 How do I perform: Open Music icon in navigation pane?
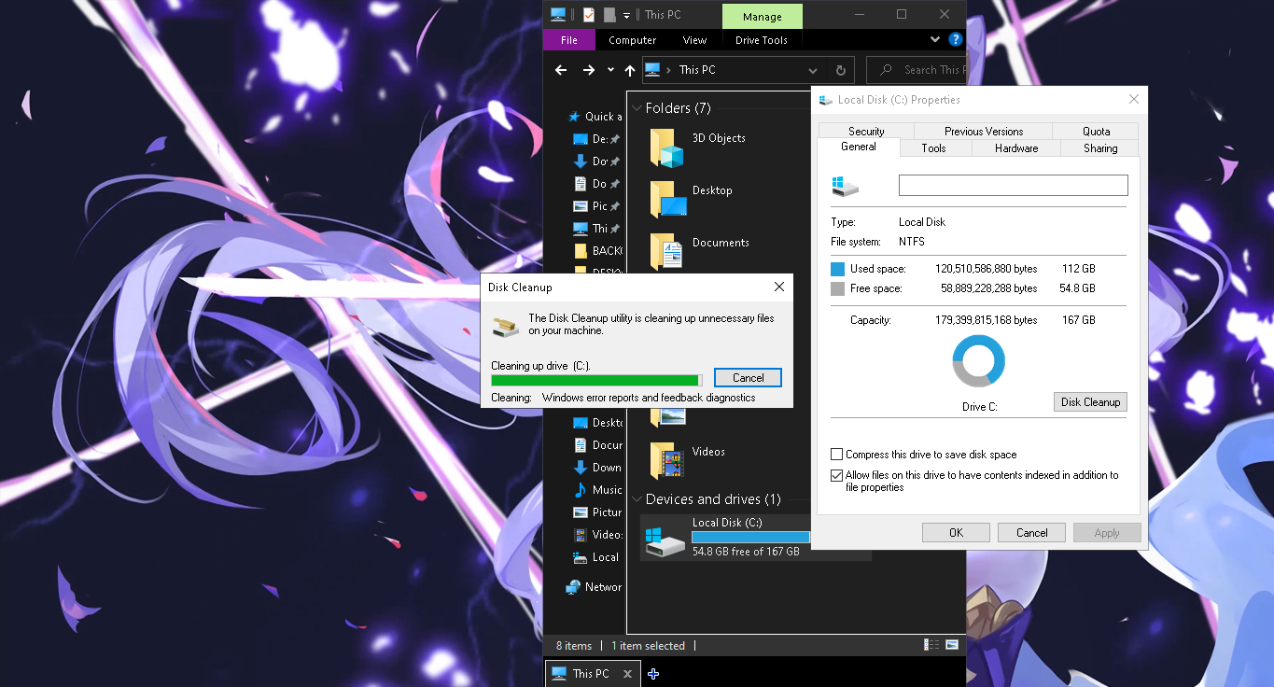580,490
